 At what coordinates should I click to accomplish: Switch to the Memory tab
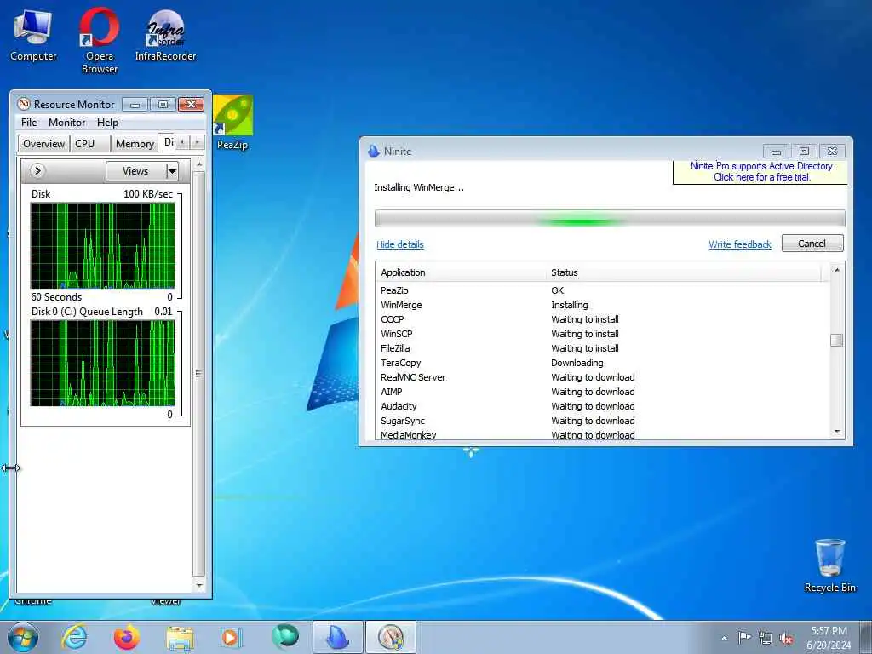(x=135, y=143)
